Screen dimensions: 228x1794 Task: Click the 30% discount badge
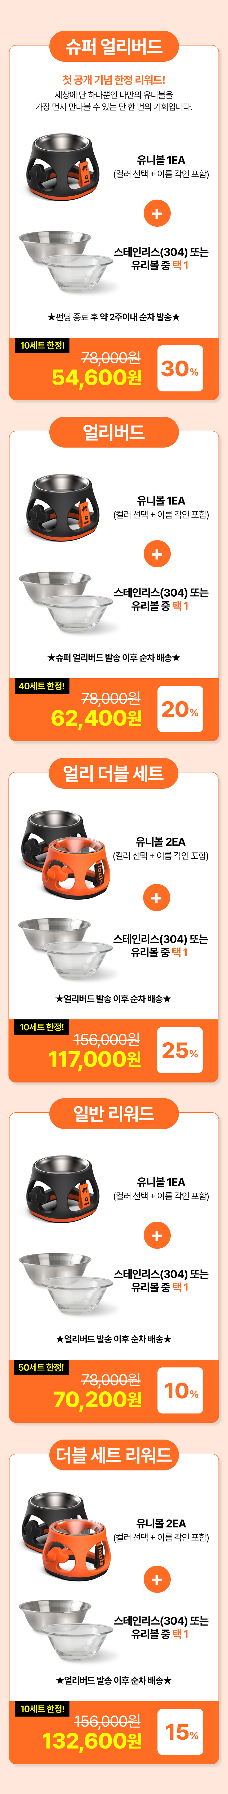tap(180, 369)
